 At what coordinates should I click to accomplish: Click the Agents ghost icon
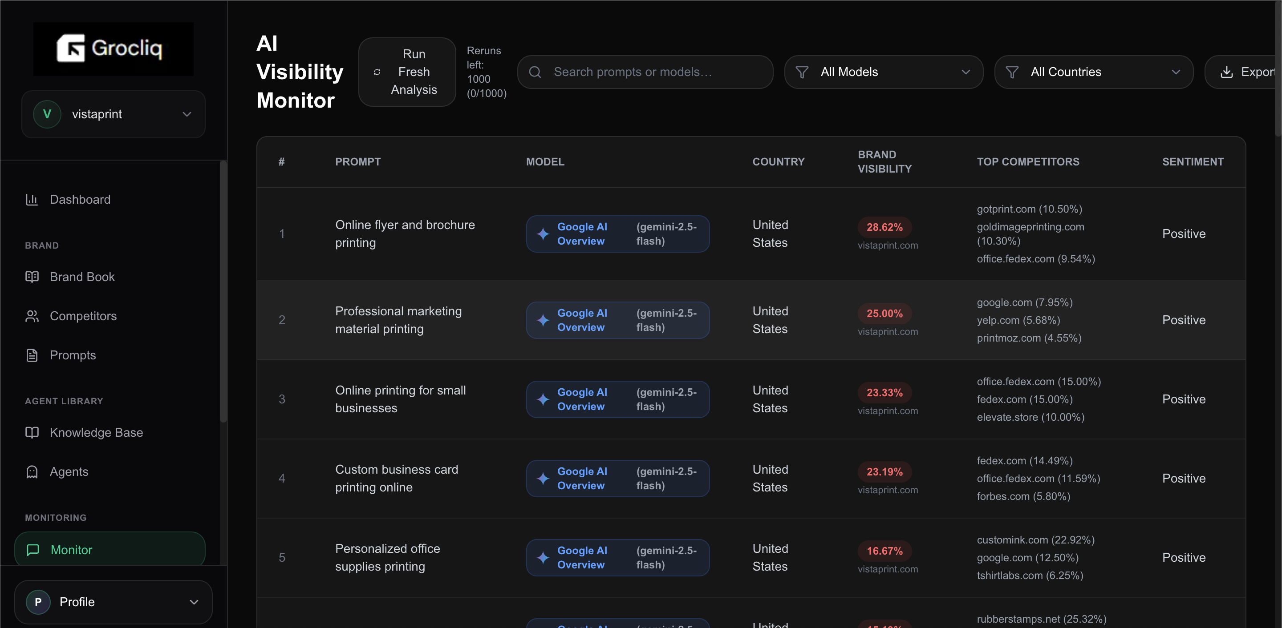coord(32,472)
